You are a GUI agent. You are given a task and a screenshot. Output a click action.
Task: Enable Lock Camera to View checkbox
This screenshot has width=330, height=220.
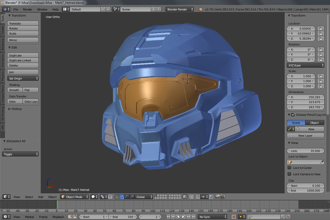coord(289,174)
